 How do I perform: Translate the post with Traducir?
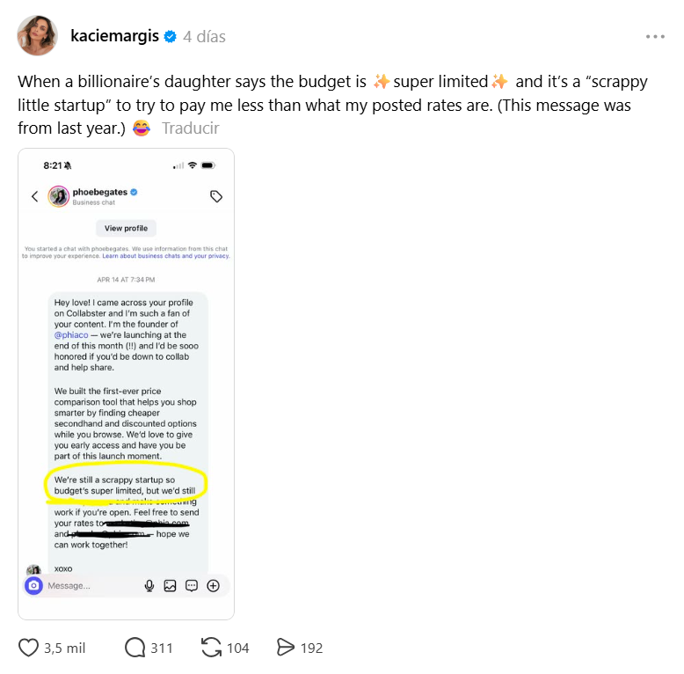190,128
